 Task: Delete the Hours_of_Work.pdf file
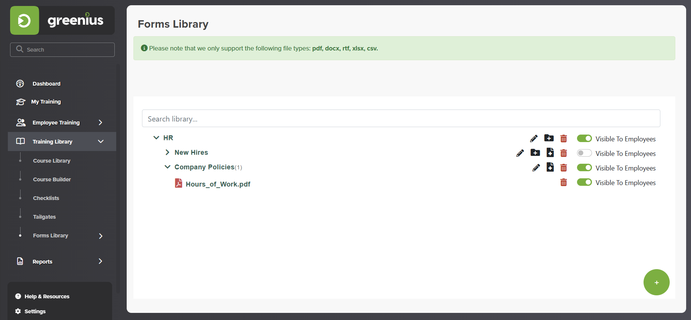click(564, 182)
